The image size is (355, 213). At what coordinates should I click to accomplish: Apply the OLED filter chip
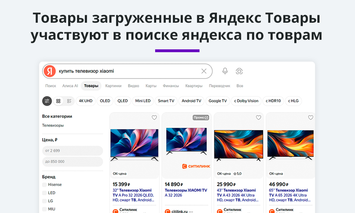pyautogui.click(x=105, y=101)
